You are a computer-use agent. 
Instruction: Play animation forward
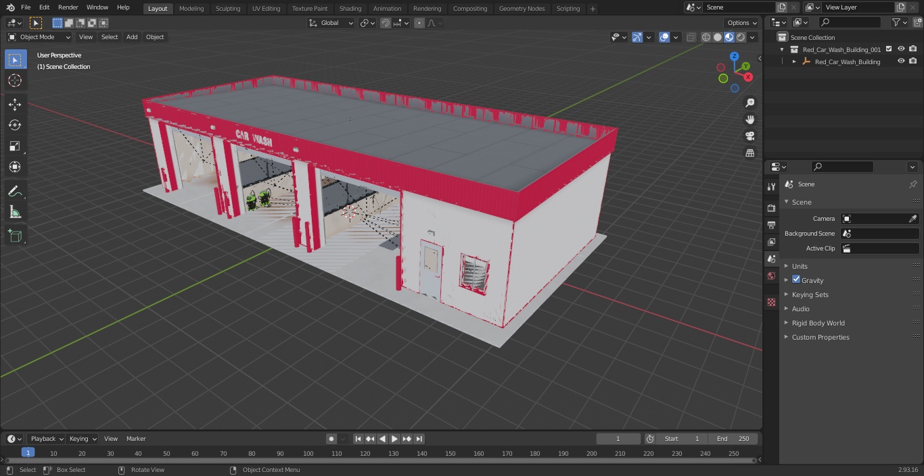tap(395, 439)
